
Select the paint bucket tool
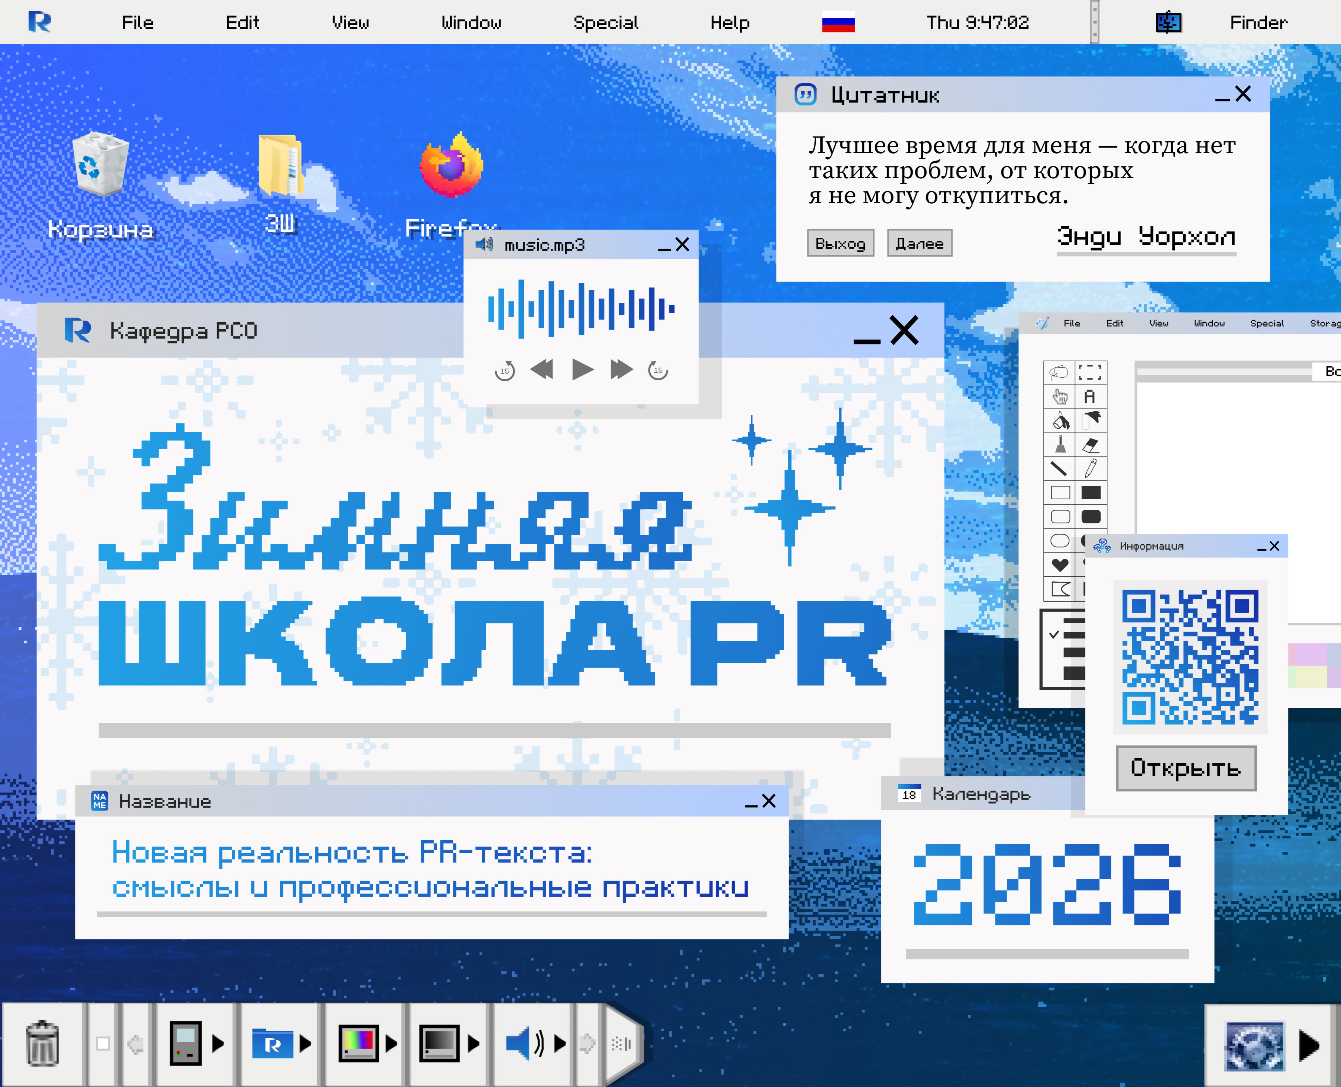point(1060,421)
